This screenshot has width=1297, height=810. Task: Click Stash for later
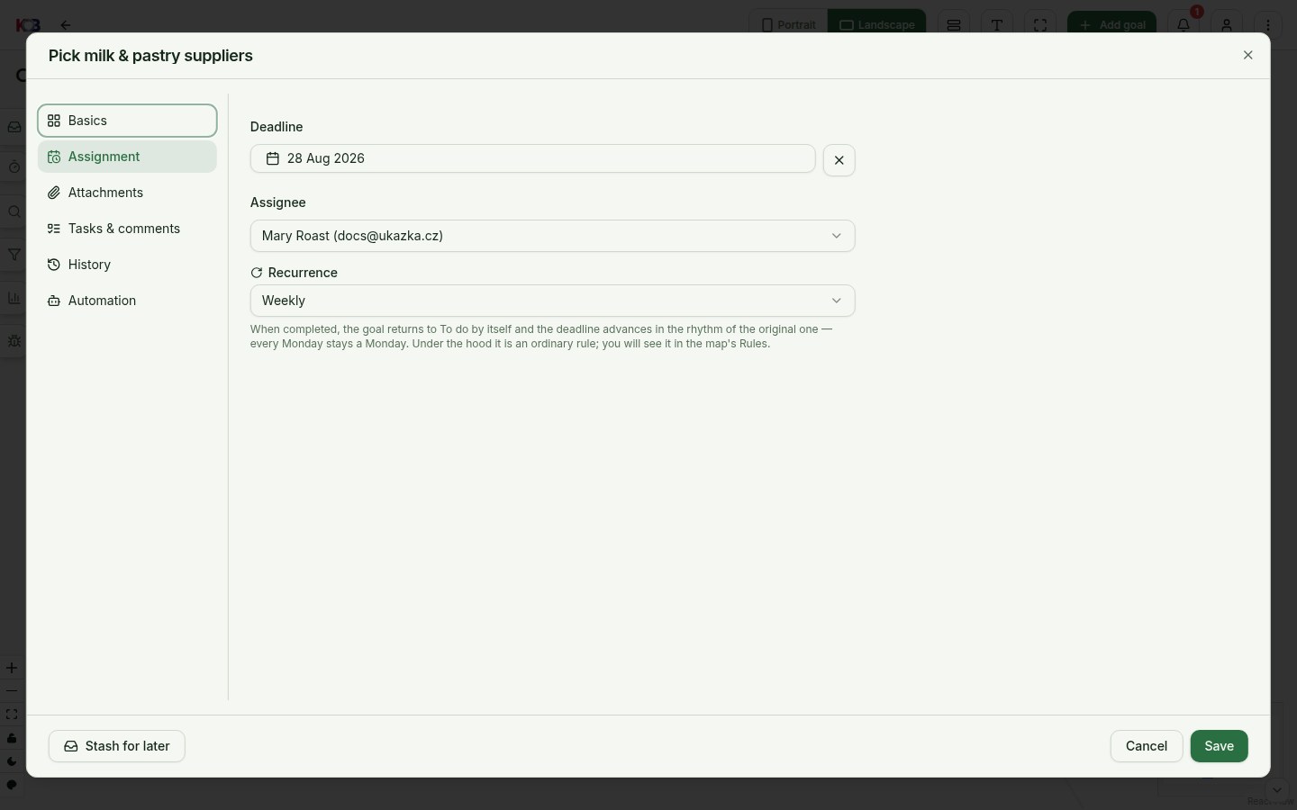[x=116, y=746]
